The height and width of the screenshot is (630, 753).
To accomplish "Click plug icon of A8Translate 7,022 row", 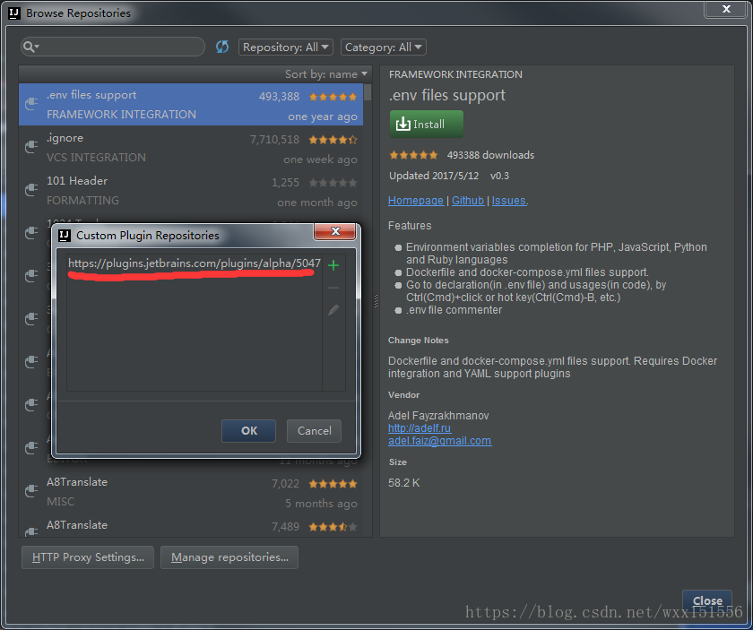I will pos(31,490).
